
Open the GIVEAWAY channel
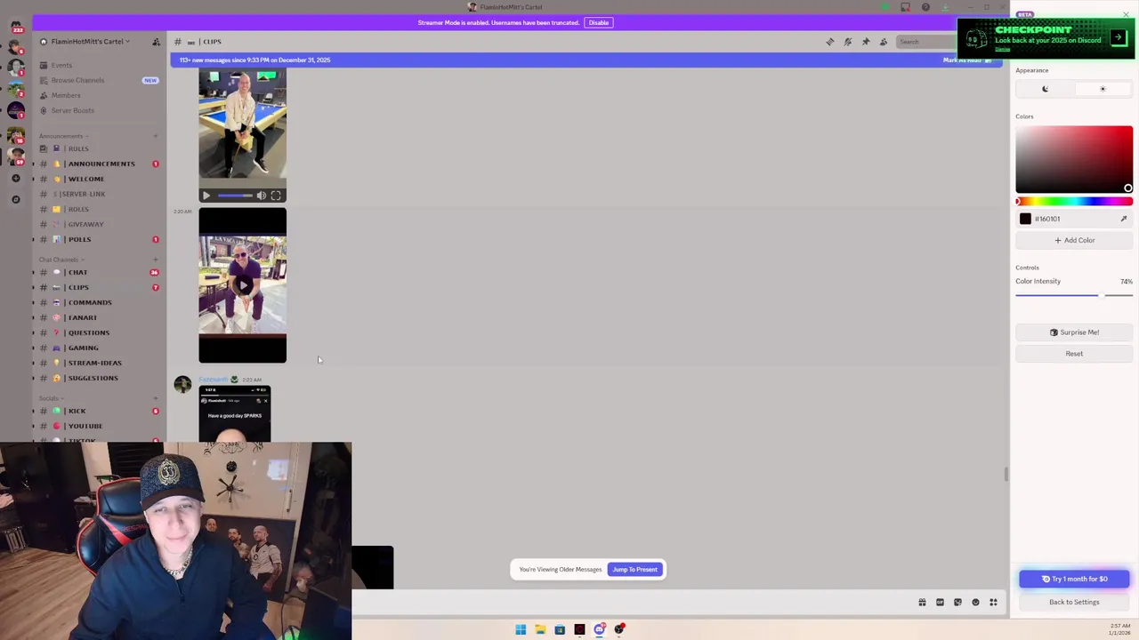pos(98,224)
